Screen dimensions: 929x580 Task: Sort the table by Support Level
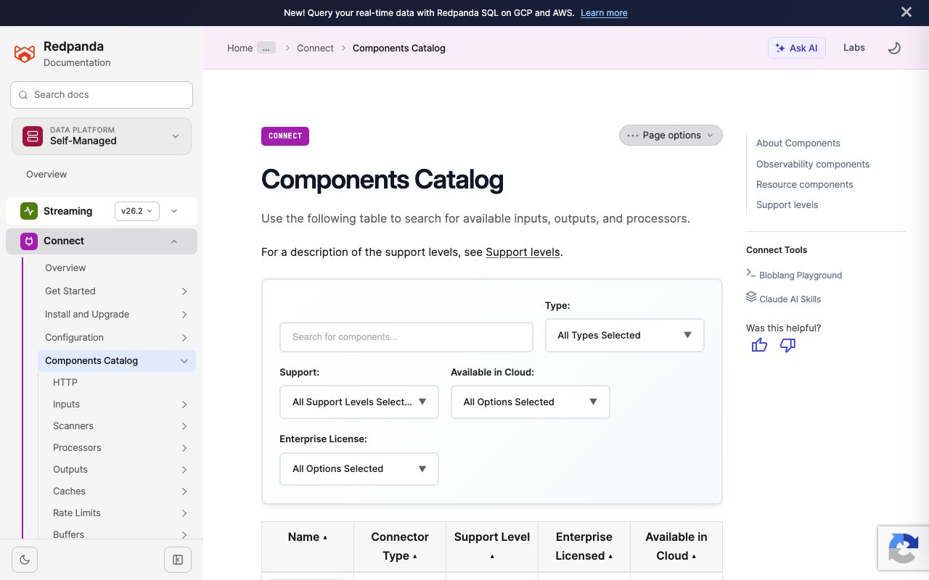click(x=492, y=547)
